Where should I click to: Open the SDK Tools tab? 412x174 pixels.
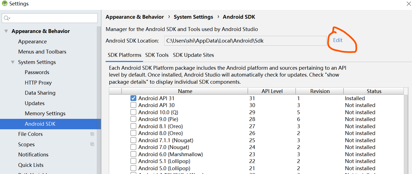pos(157,55)
